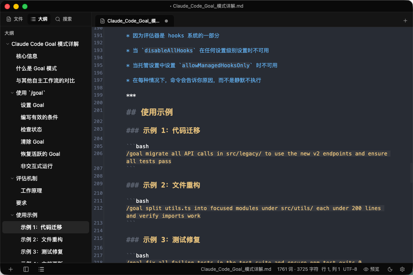Select 示例 1: 代码迁移 outline entry
This screenshot has height=275, width=413.
46,227
